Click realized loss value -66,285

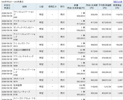(x=119, y=45)
